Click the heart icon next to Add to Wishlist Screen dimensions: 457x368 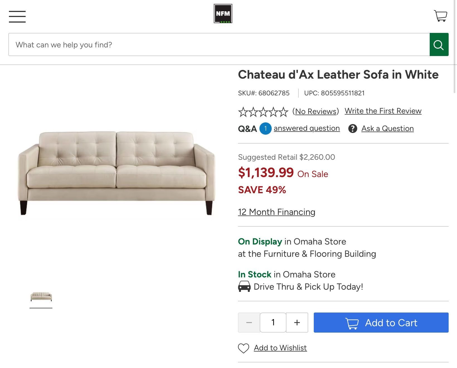tap(243, 348)
